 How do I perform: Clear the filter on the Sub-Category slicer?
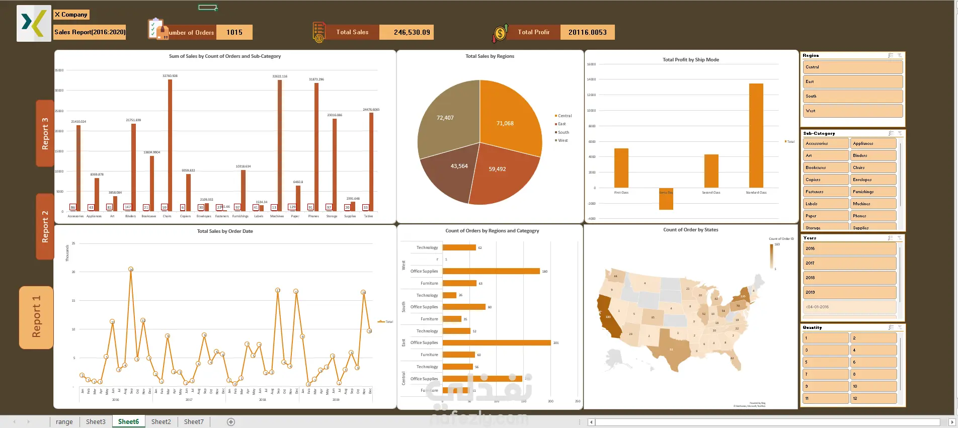tap(900, 133)
